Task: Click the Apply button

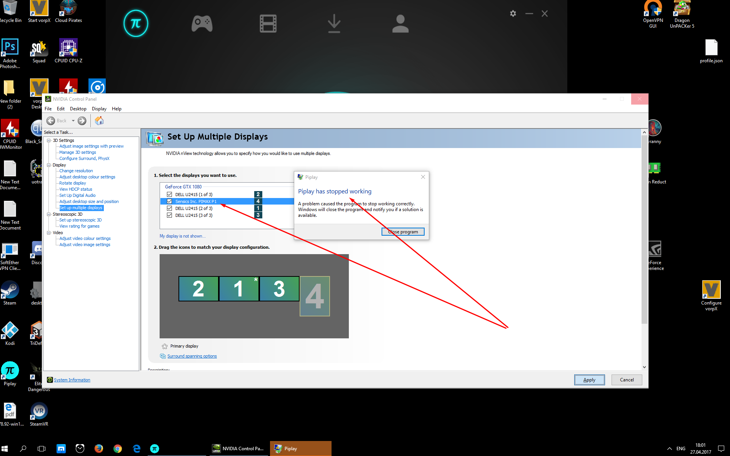Action: [x=589, y=380]
